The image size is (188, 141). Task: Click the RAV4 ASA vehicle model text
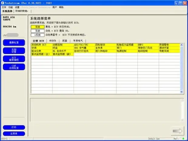[x=9, y=17]
